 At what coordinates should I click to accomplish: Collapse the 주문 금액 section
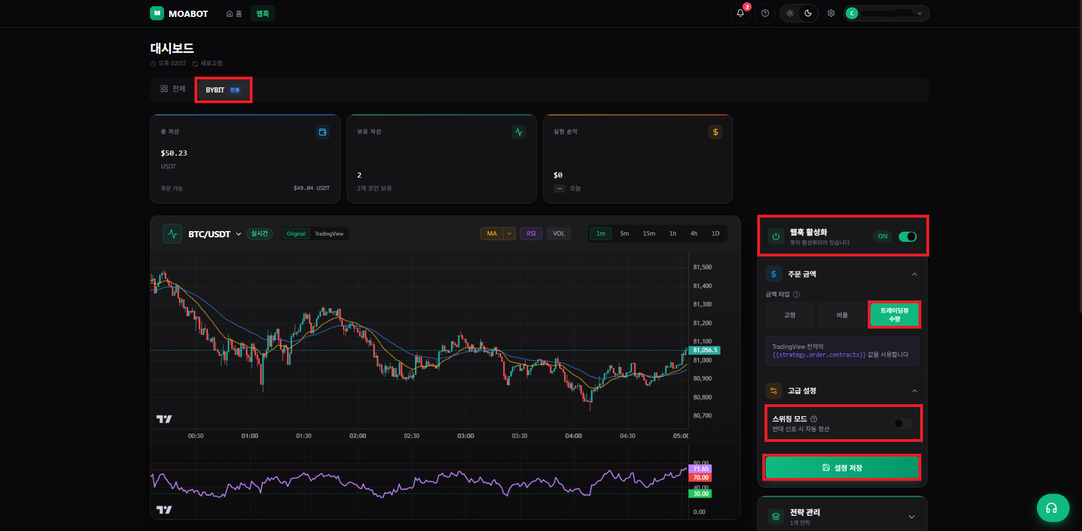point(915,274)
